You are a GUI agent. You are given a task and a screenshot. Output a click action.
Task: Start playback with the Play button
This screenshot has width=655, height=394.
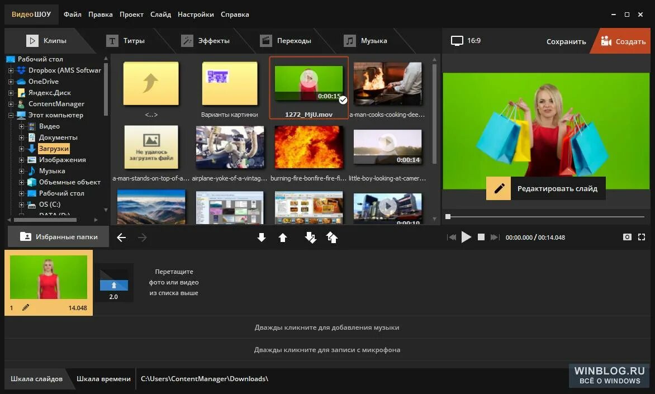pos(467,237)
